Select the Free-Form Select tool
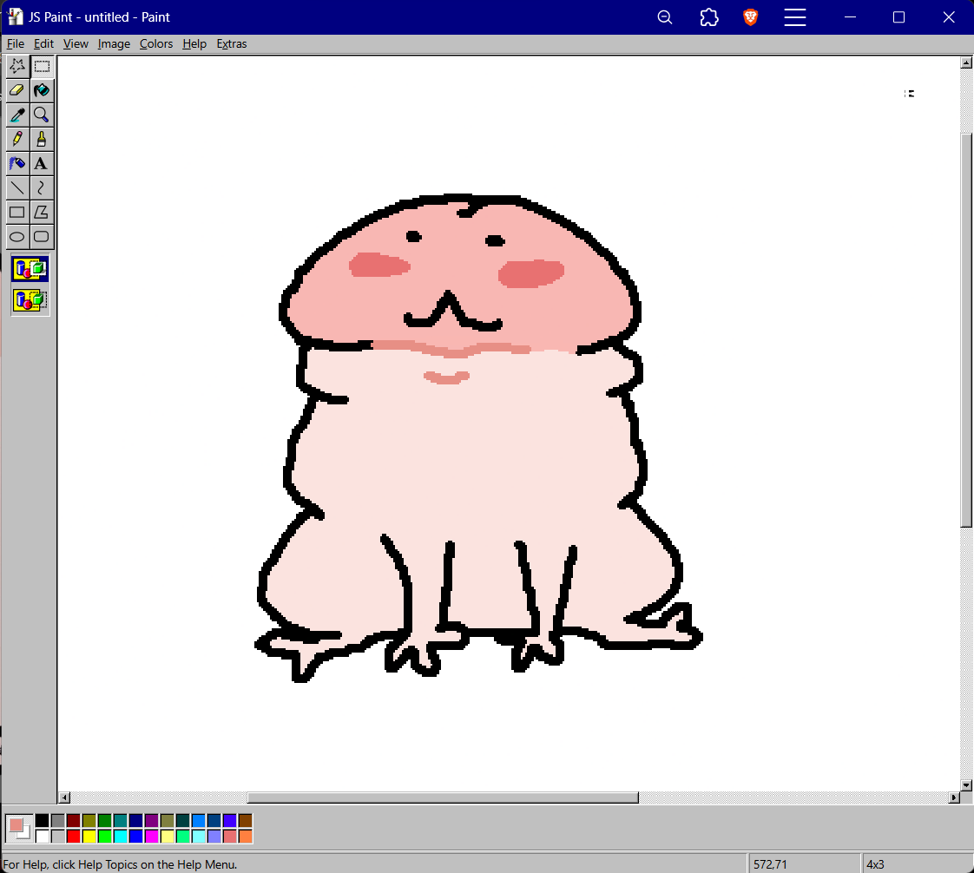Screen dimensions: 974x873 pos(17,67)
